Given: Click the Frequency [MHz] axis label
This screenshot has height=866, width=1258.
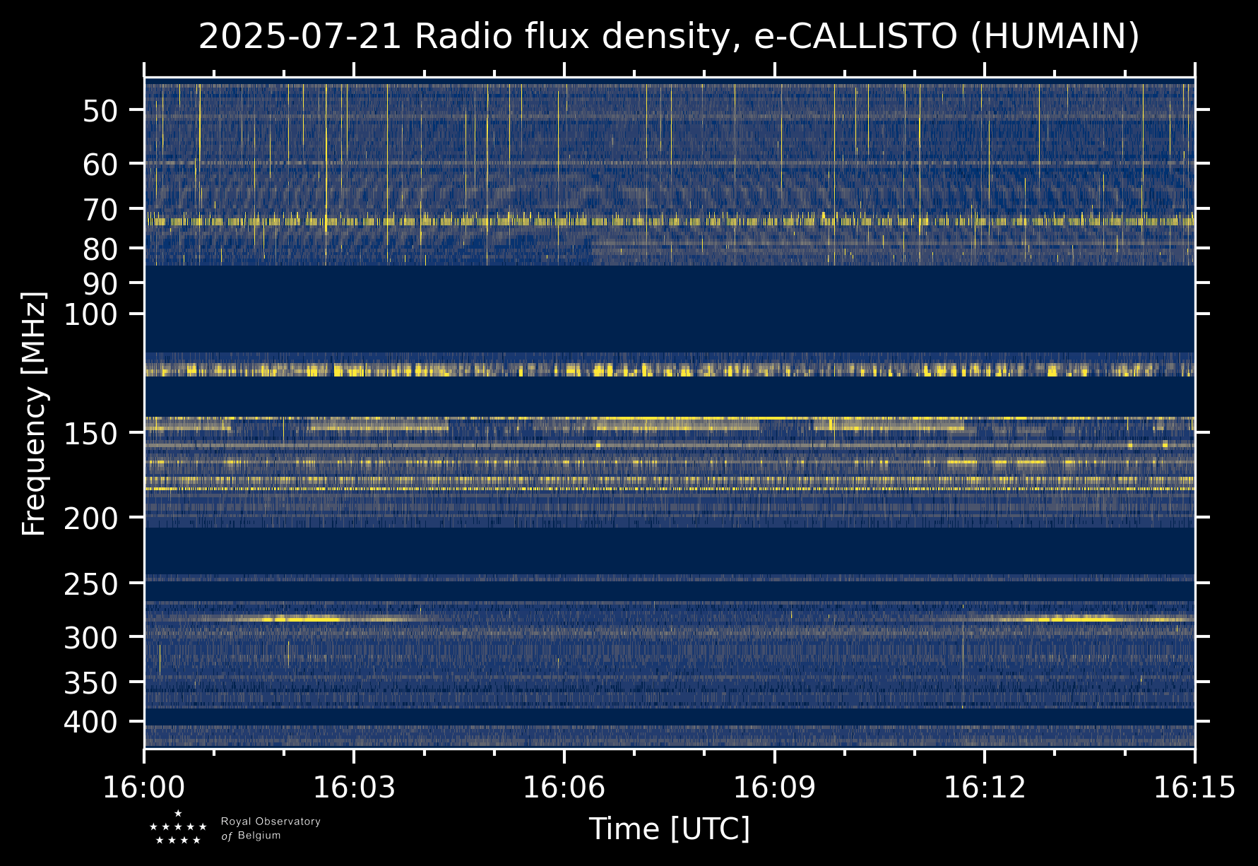Looking at the screenshot, I should 34,413.
